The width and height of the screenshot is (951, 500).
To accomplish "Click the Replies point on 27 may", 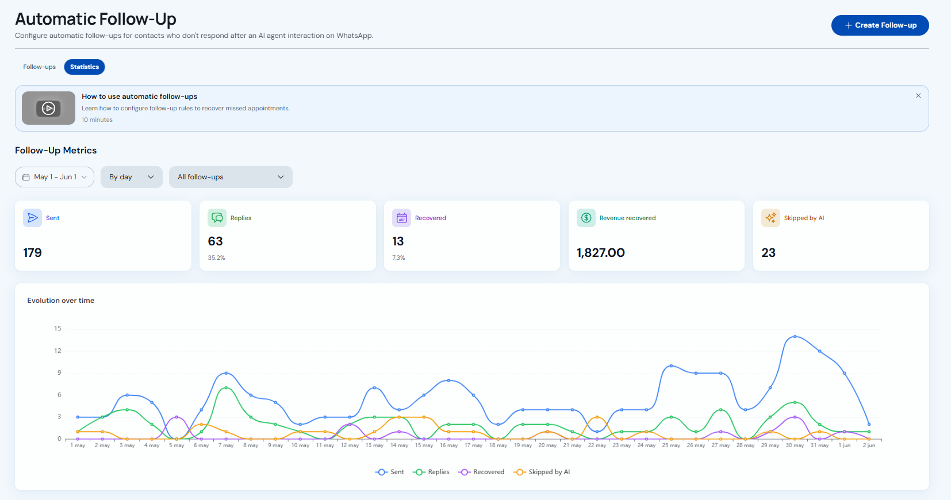I will click(x=720, y=410).
